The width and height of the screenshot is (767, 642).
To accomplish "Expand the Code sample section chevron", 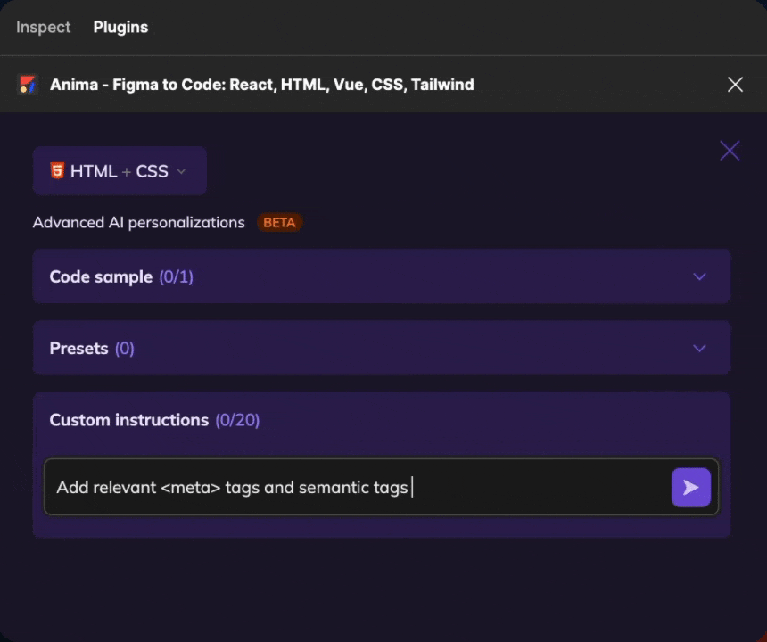I will tap(699, 276).
